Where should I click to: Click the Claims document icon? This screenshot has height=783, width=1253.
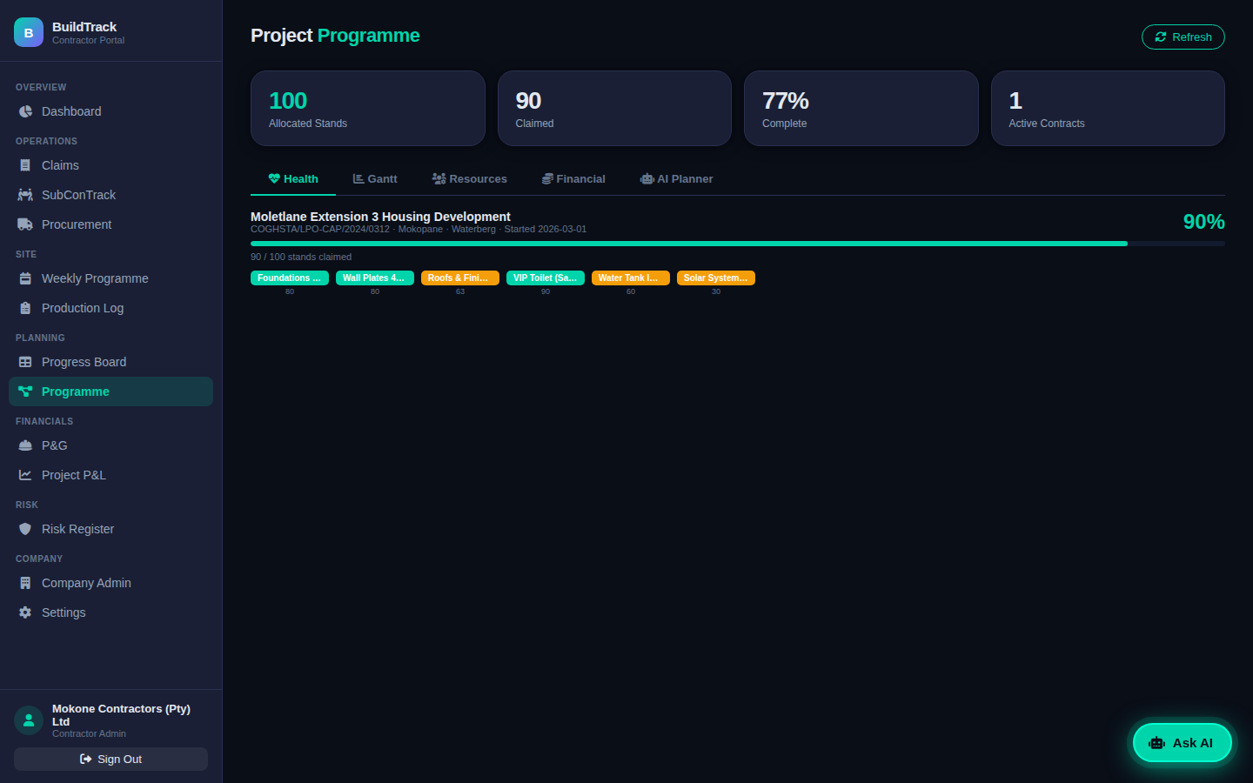[25, 165]
